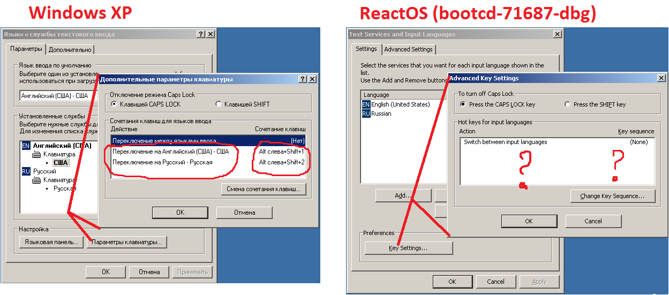The width and height of the screenshot is (669, 295).
Task: Open the default input language combo box
Action: [x=59, y=96]
